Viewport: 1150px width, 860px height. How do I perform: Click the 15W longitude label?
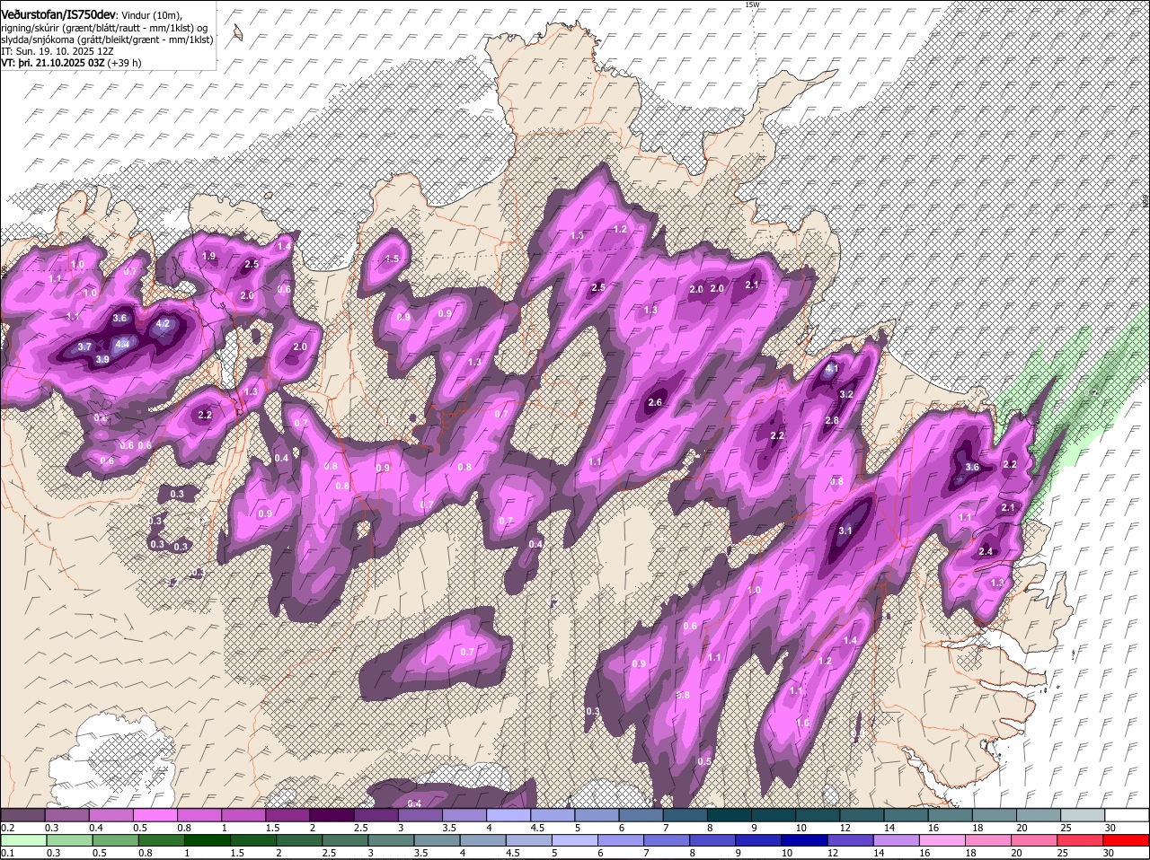[752, 4]
